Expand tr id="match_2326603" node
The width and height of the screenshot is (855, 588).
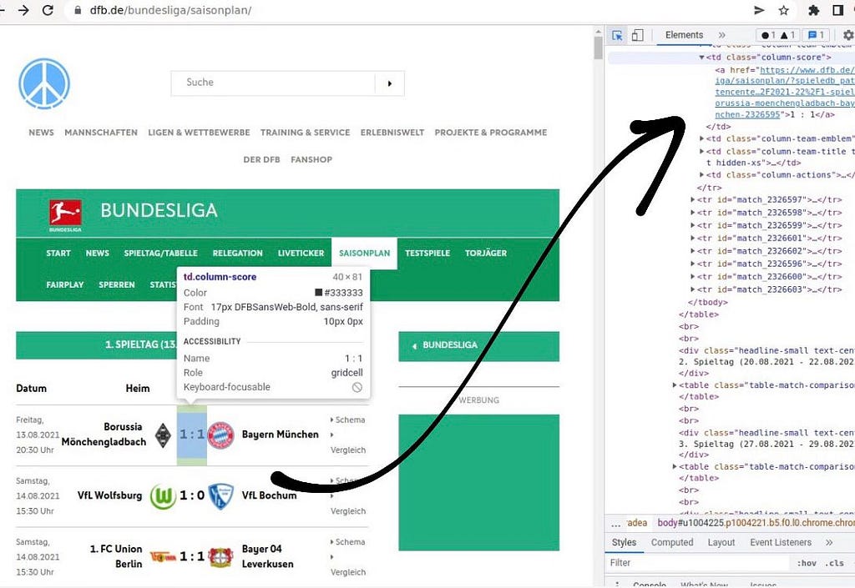pyautogui.click(x=692, y=289)
